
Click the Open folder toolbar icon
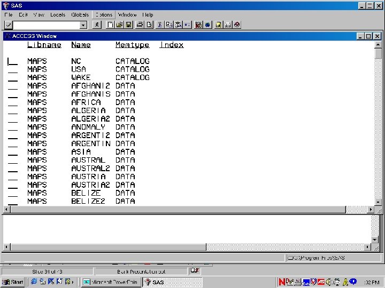point(120,25)
